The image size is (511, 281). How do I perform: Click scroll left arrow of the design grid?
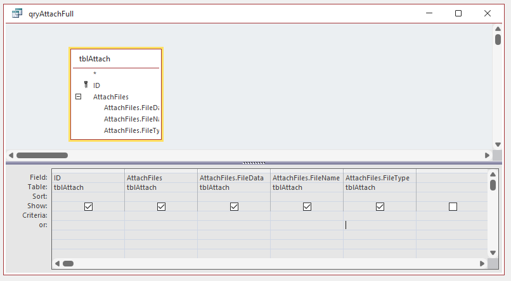coord(57,263)
